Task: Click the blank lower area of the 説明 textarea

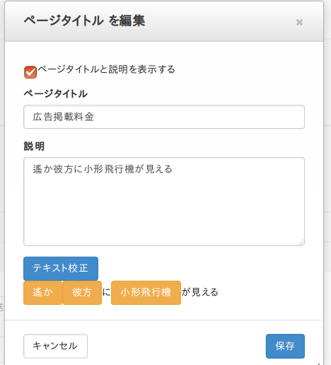Action: [164, 212]
